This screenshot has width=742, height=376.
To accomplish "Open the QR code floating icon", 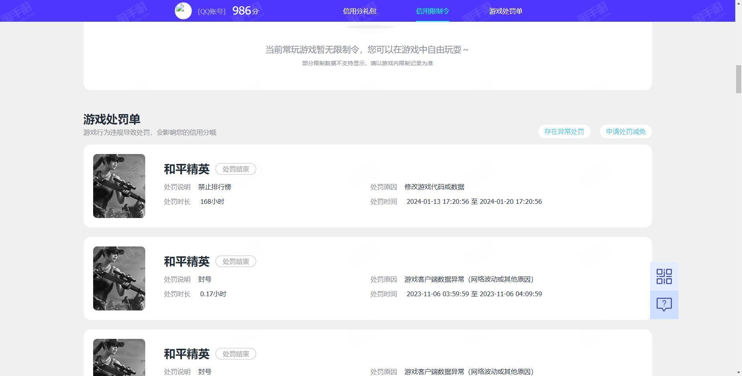I will pos(664,276).
